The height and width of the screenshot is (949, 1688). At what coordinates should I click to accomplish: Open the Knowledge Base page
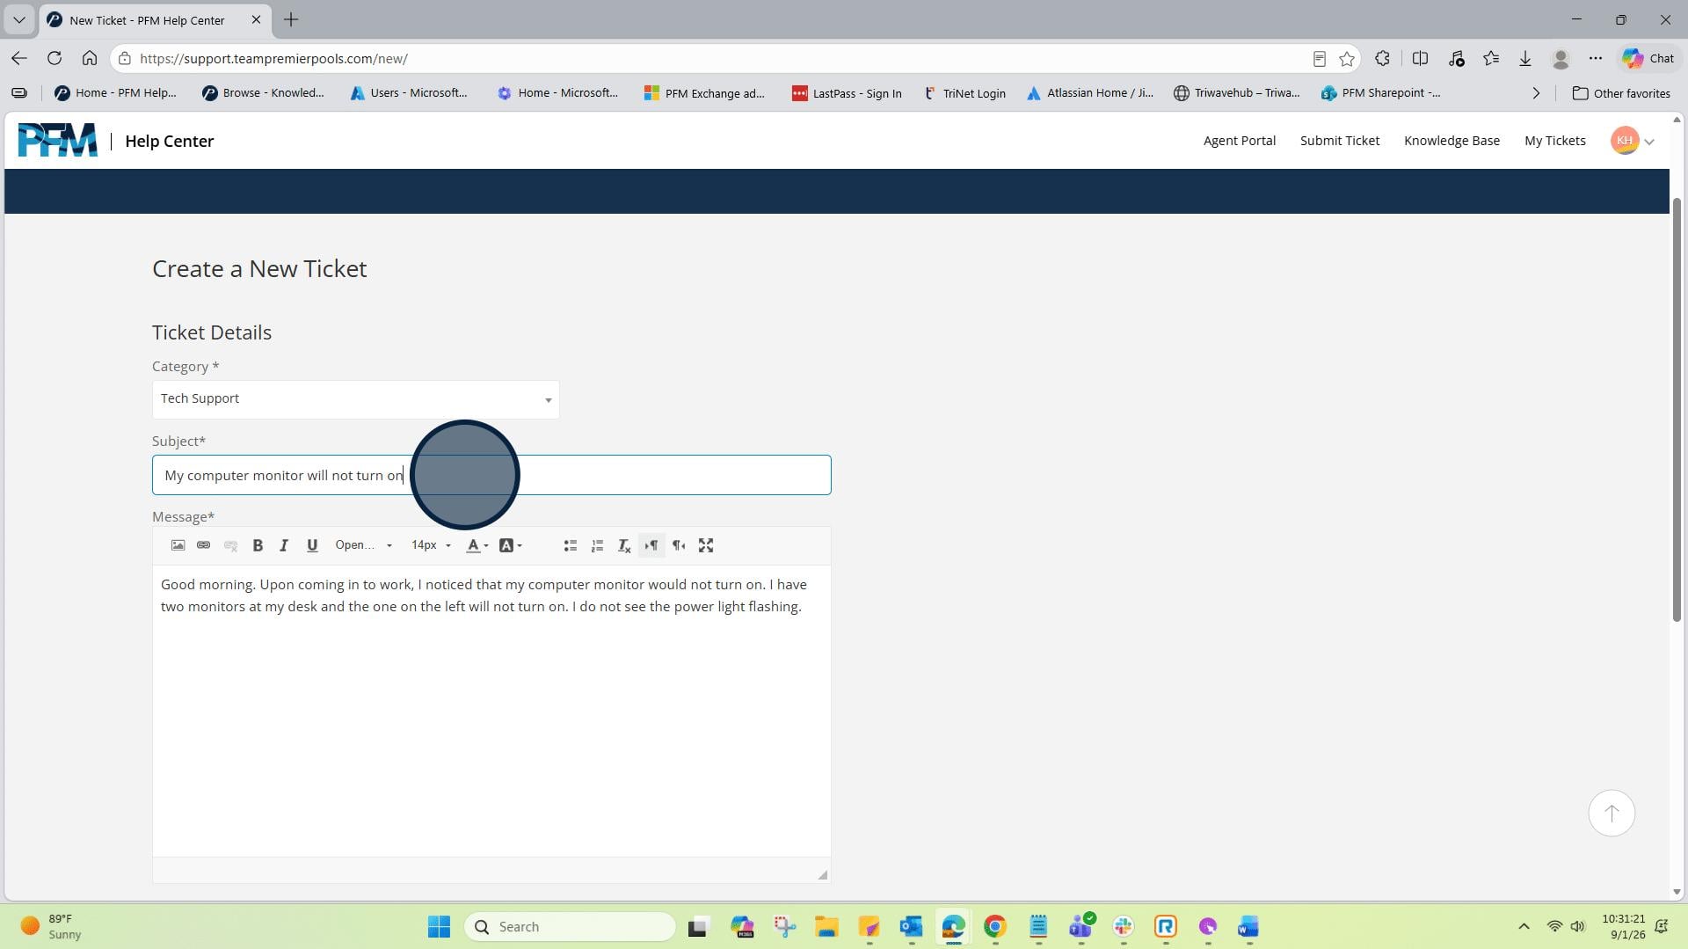click(1452, 141)
